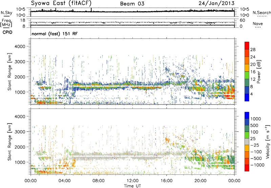
Task: Select the "Beam 03" heading
Action: [132, 4]
